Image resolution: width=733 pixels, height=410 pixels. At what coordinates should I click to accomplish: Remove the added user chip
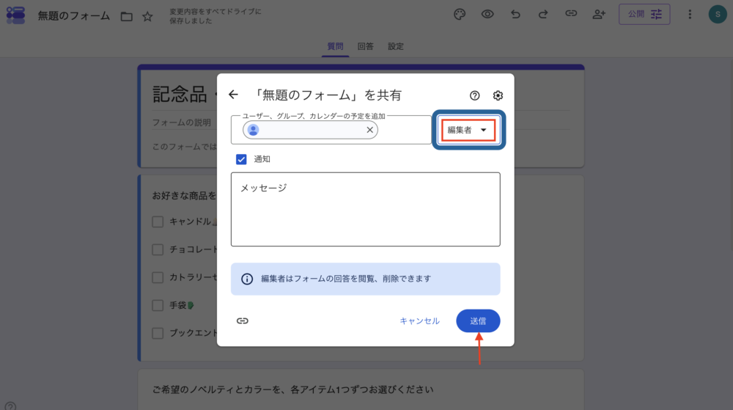click(369, 130)
